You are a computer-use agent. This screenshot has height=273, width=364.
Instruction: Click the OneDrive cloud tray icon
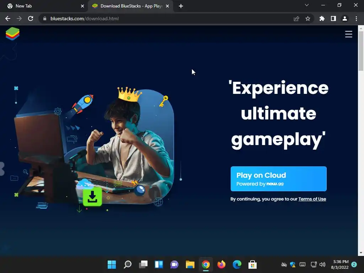(284, 264)
